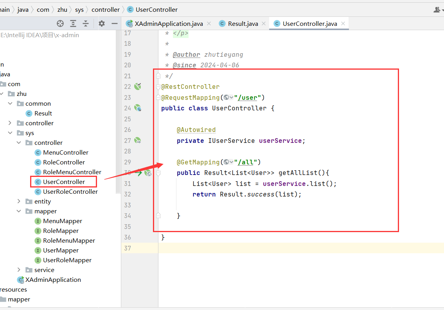Switch to the Result.java tab
Image resolution: width=444 pixels, height=310 pixels.
click(x=243, y=24)
